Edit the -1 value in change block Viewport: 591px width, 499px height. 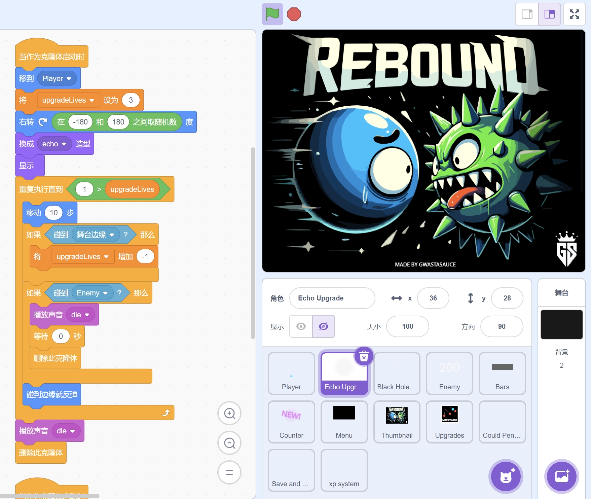pos(145,256)
